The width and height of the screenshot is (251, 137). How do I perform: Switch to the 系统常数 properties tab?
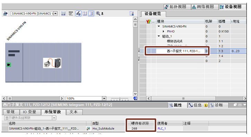[53, 112]
